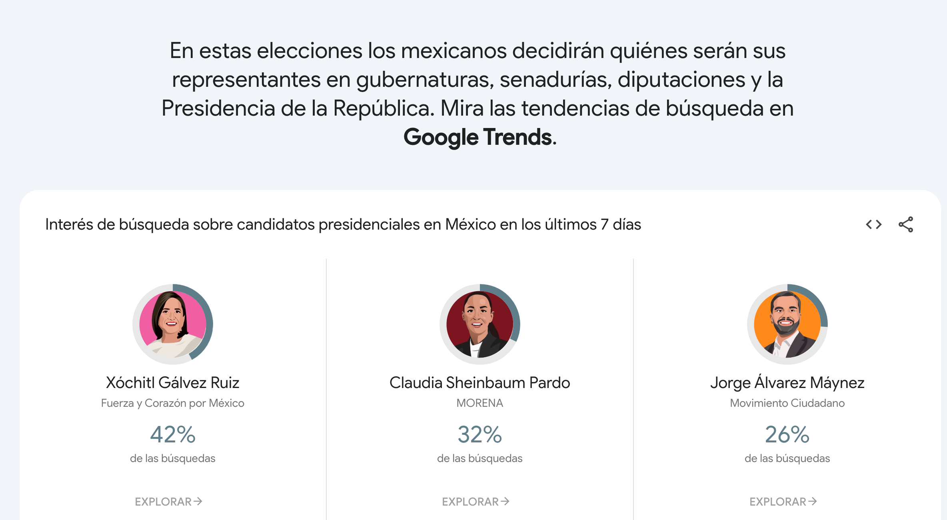Viewport: 947px width, 520px height.
Task: Click Xóchitl Gálvez Ruiz's portrait
Action: tap(173, 324)
